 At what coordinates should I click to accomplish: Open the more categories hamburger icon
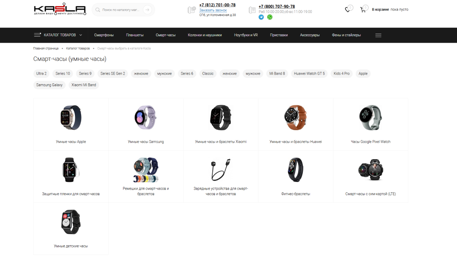[378, 35]
